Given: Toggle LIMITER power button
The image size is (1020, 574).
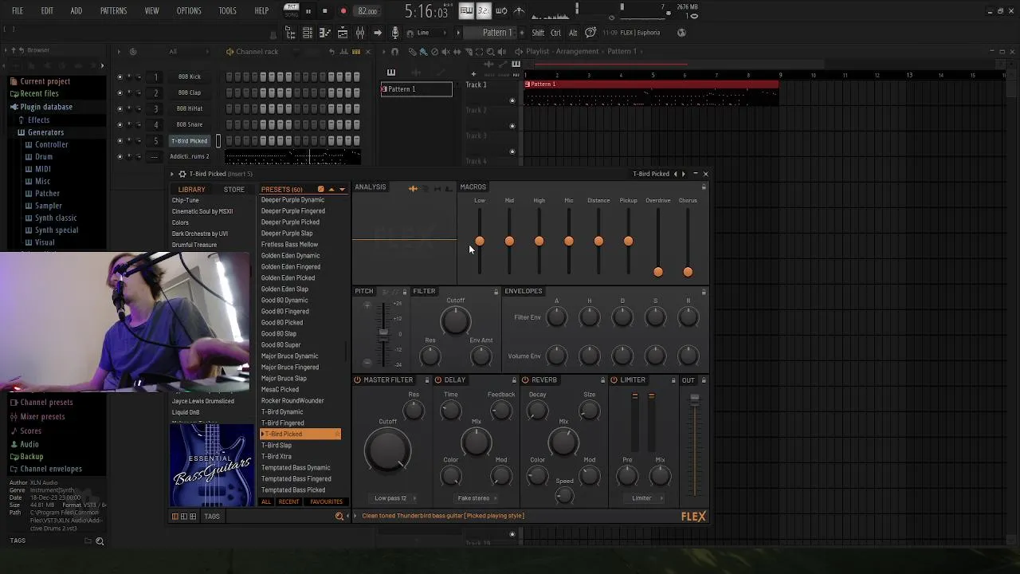Looking at the screenshot, I should click(x=614, y=380).
